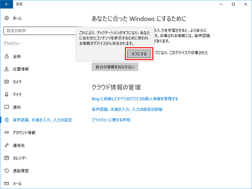Open Bing personal info management link
Screen dimensions: 252x189
(135, 99)
